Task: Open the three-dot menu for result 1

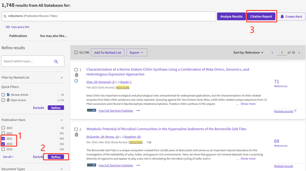Action: pyautogui.click(x=138, y=111)
